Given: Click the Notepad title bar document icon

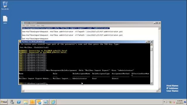Looking at the screenshot, I should point(23,23).
